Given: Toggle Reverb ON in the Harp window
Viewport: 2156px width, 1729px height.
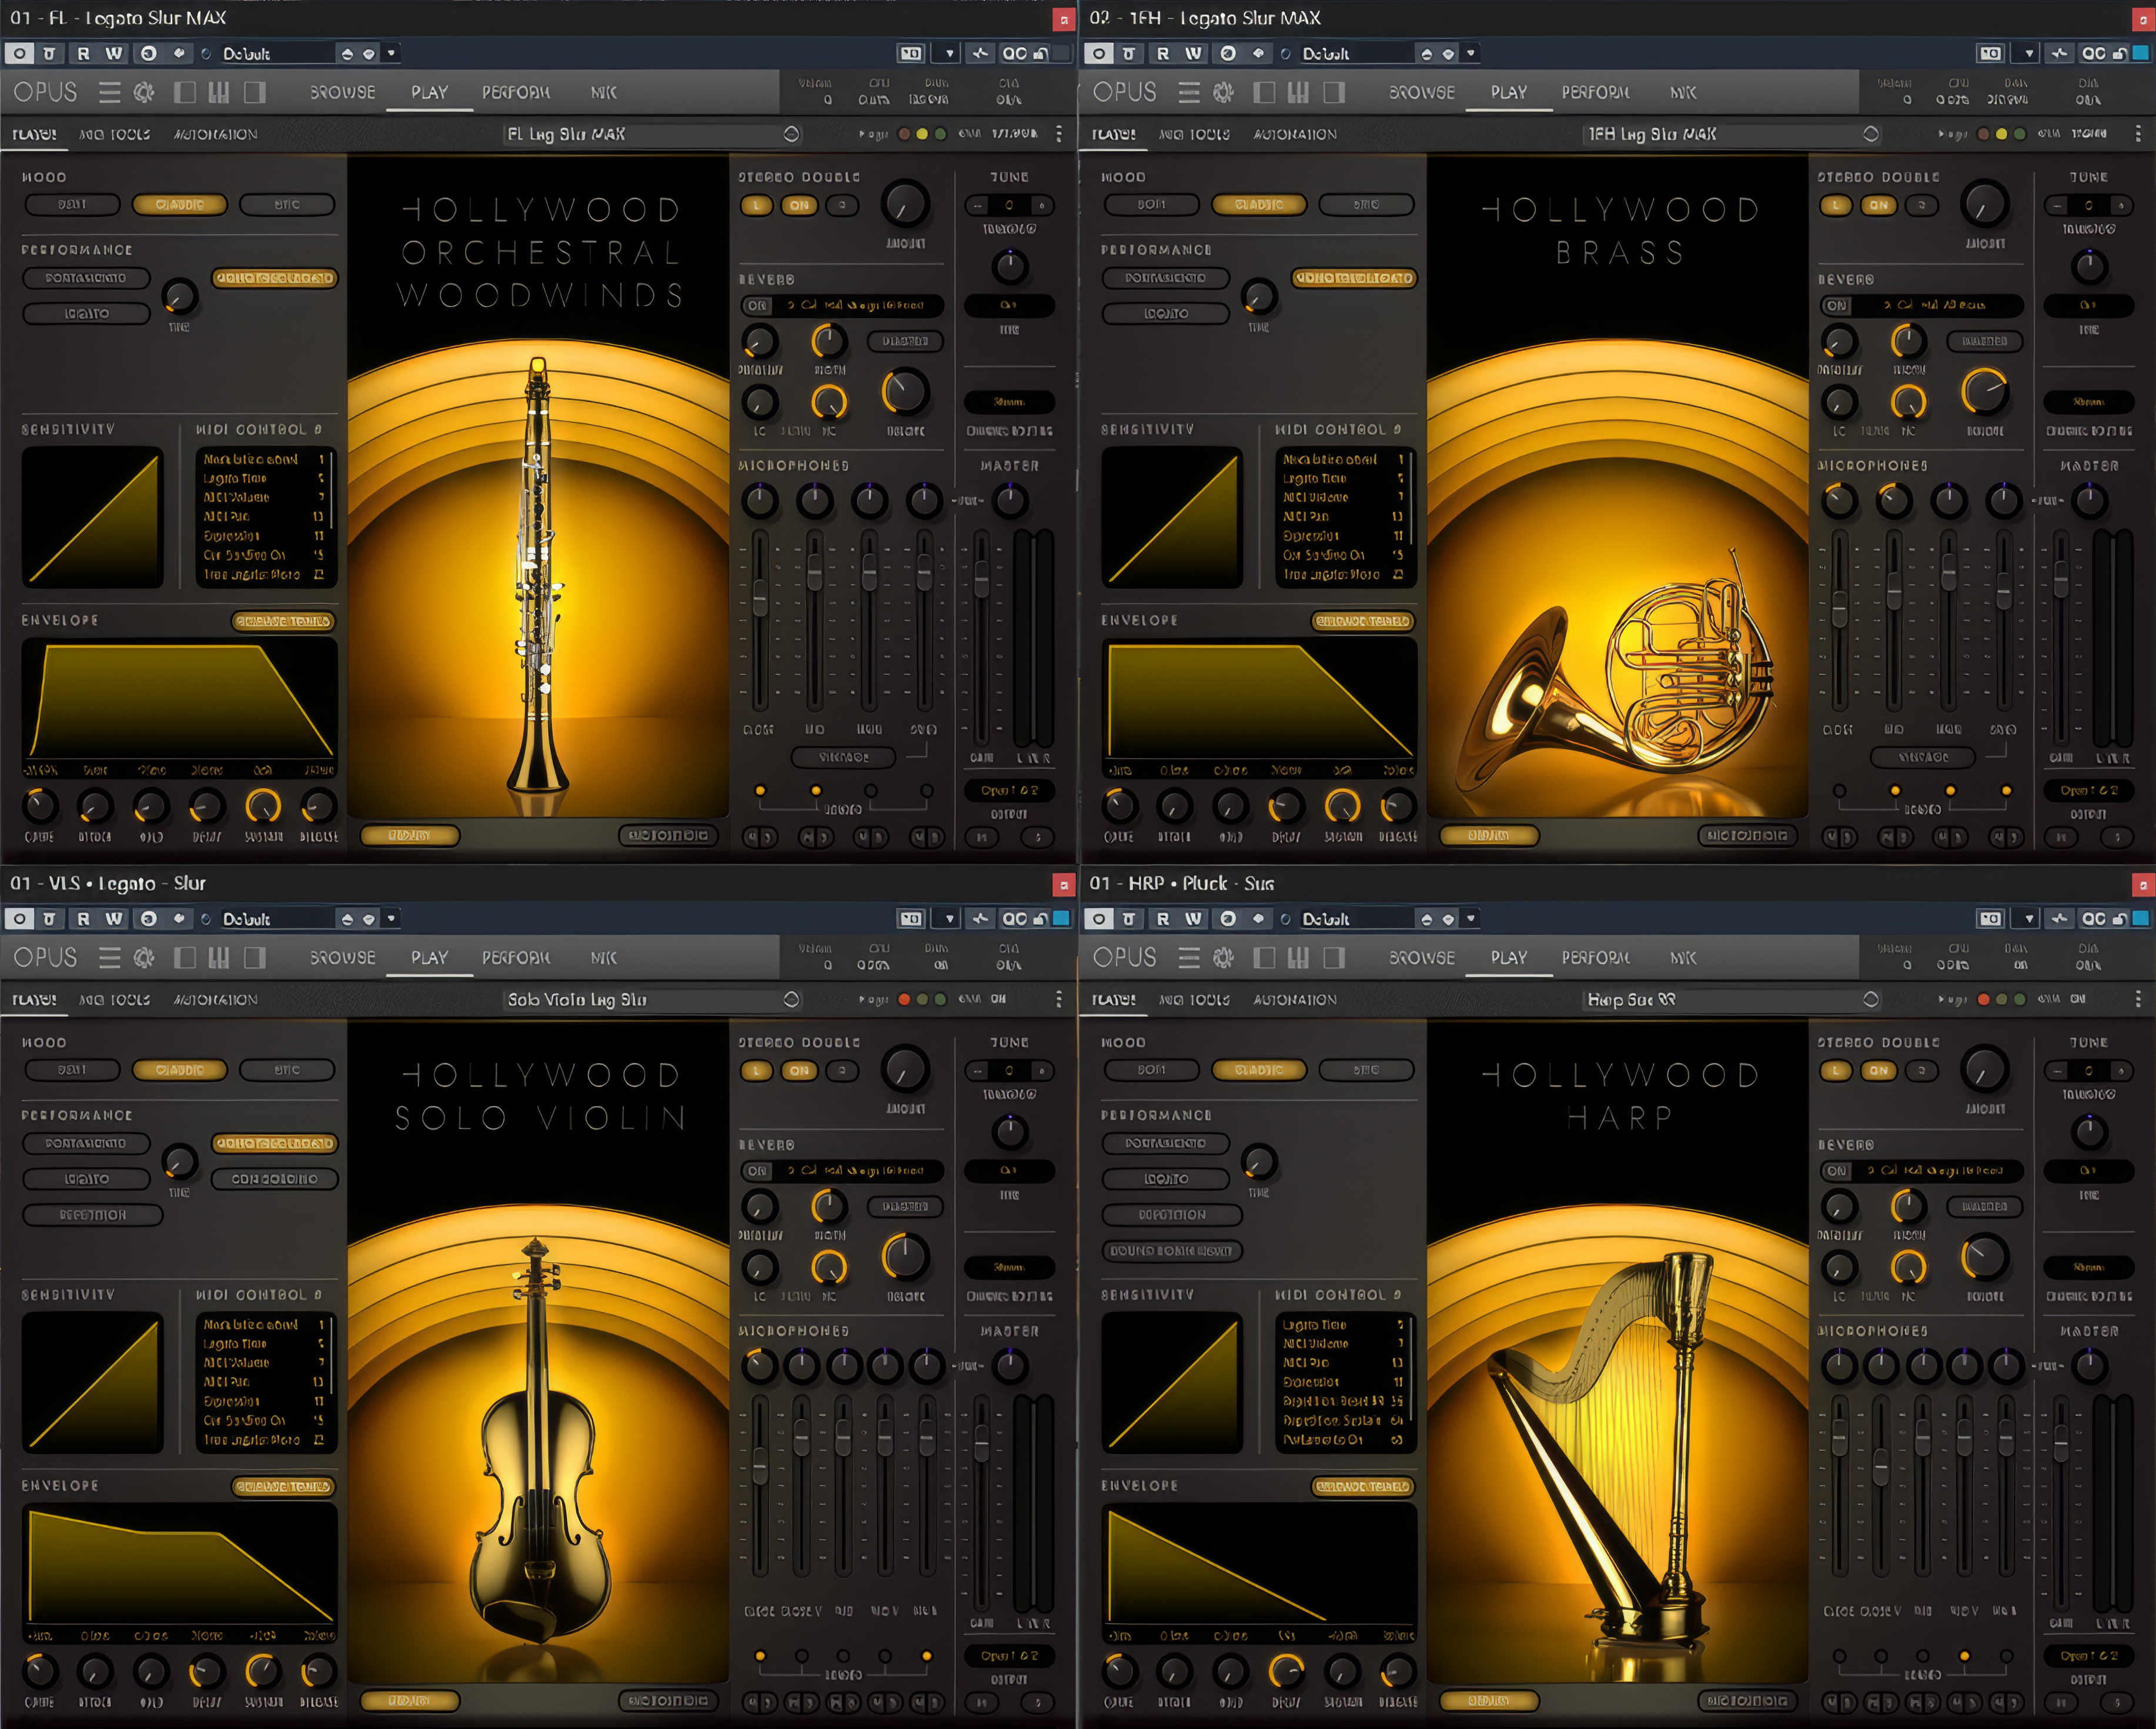Looking at the screenshot, I should [x=1836, y=1170].
